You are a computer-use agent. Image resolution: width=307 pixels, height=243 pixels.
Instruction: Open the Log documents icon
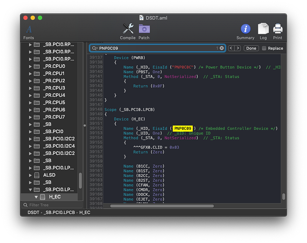[263, 29]
